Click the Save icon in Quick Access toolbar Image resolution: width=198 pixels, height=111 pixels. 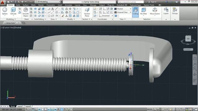[x=15, y=2]
